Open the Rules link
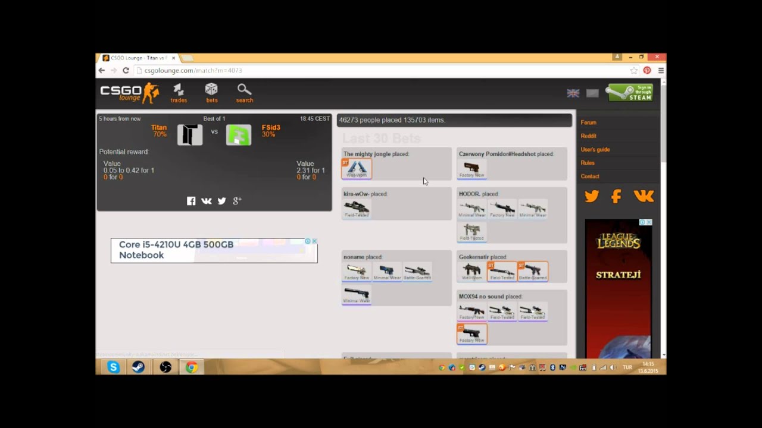Image resolution: width=762 pixels, height=428 pixels. 588,163
